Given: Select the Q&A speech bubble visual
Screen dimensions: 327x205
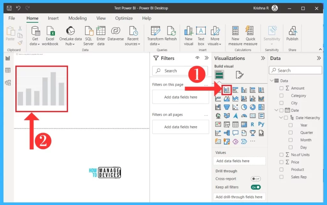Looking at the screenshot, I should (x=235, y=133).
